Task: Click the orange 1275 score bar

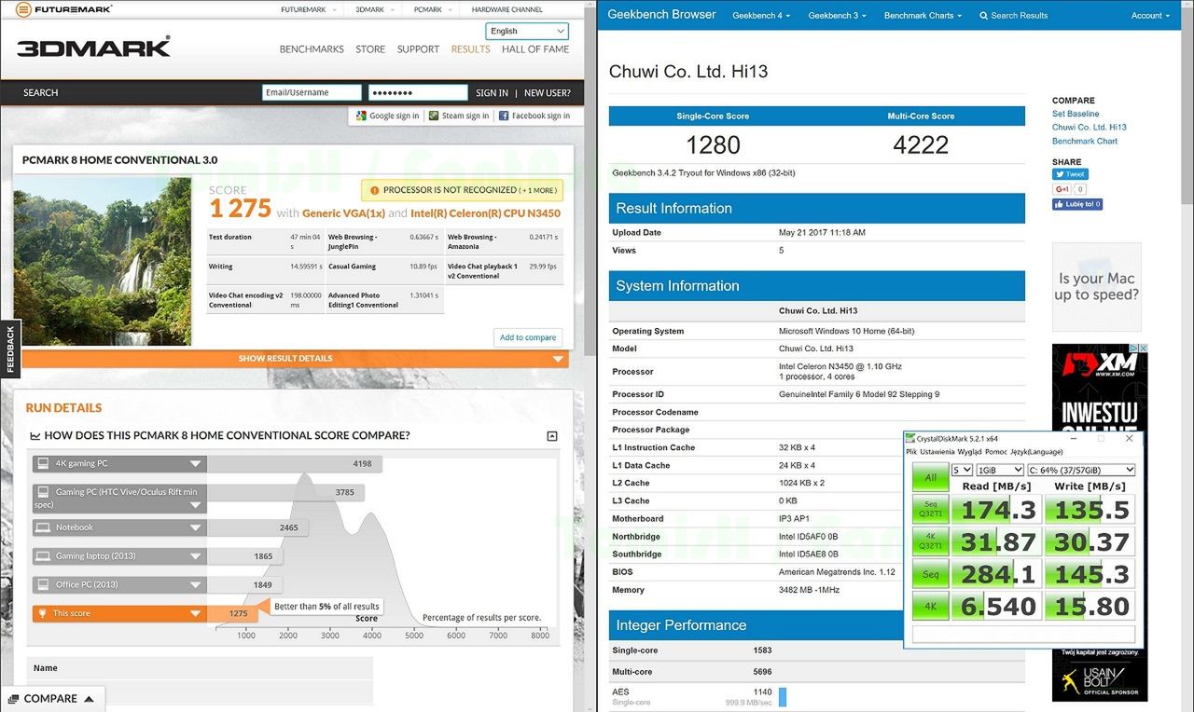Action: [x=231, y=613]
